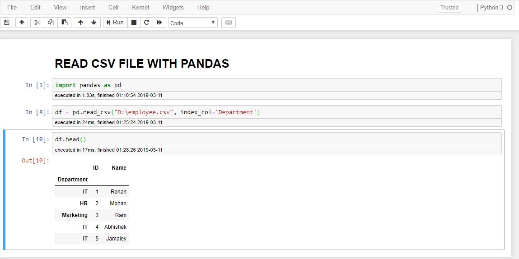Click the save notebook icon
The width and height of the screenshot is (519, 259).
point(7,23)
